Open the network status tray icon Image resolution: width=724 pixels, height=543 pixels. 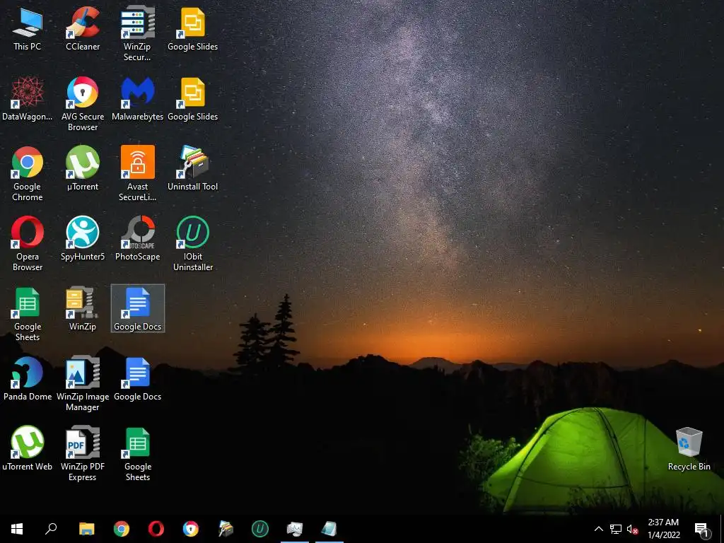[x=616, y=529]
